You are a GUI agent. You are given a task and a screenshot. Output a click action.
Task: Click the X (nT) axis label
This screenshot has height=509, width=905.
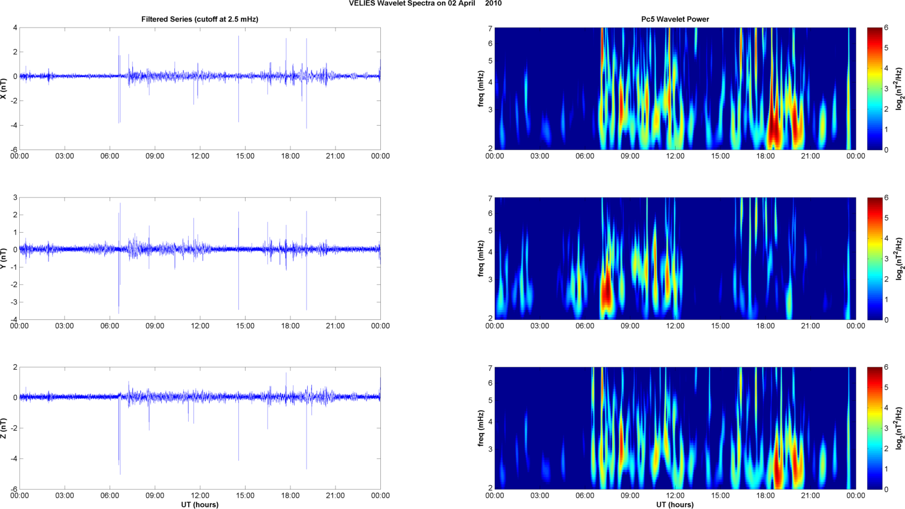(x=4, y=89)
